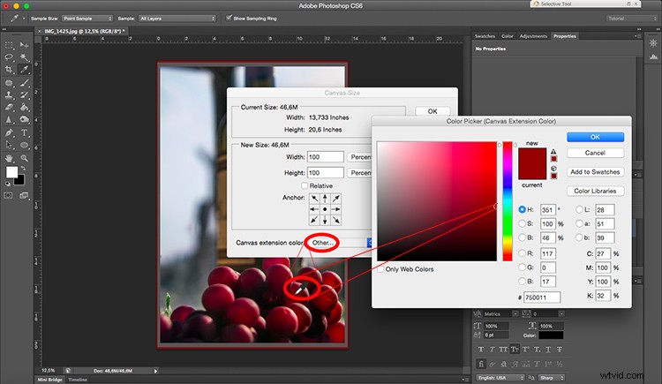Open the Sample Size dropdown

click(87, 19)
